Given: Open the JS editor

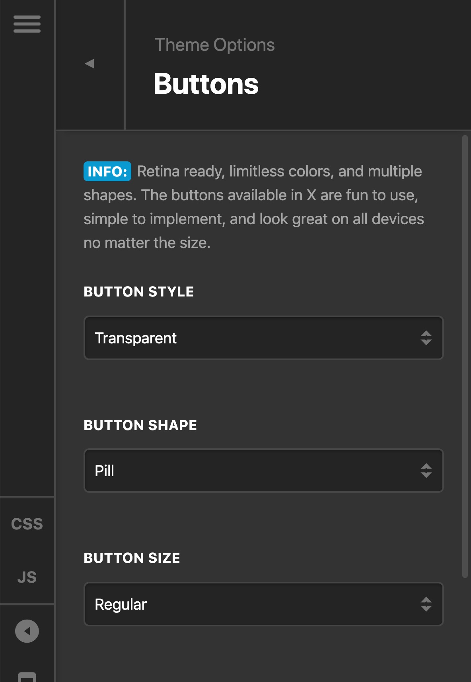Looking at the screenshot, I should tap(27, 577).
